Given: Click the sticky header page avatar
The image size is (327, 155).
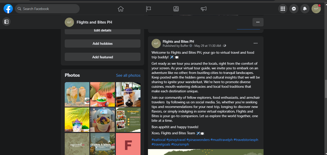Looking at the screenshot, I should (x=69, y=22).
